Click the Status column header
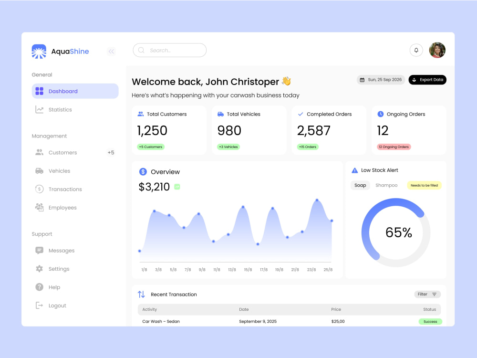 coord(430,309)
